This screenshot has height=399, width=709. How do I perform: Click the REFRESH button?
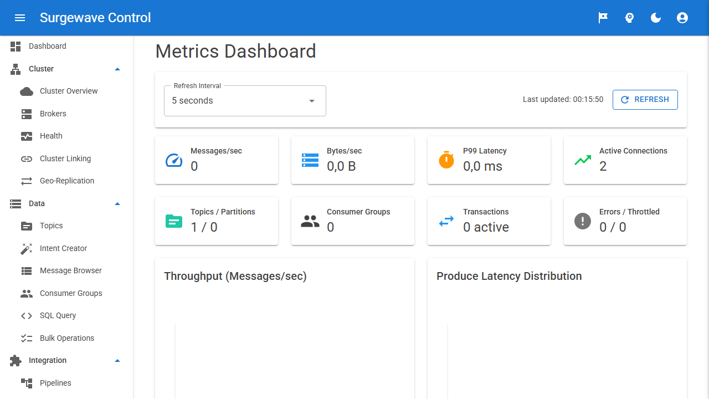point(645,100)
